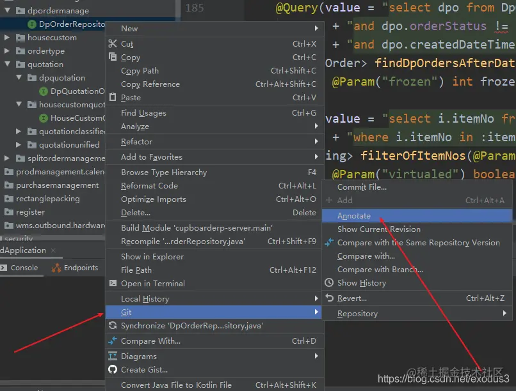Viewport: 516px width, 391px height.
Task: Click the register folder icon
Action: 9,212
